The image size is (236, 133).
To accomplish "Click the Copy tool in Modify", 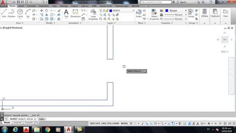I will (x=42, y=15).
